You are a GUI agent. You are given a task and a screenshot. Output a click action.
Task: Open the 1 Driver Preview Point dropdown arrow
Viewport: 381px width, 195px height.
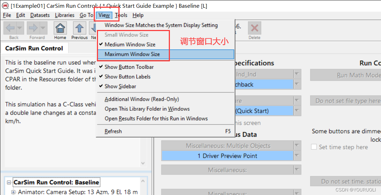(297, 156)
